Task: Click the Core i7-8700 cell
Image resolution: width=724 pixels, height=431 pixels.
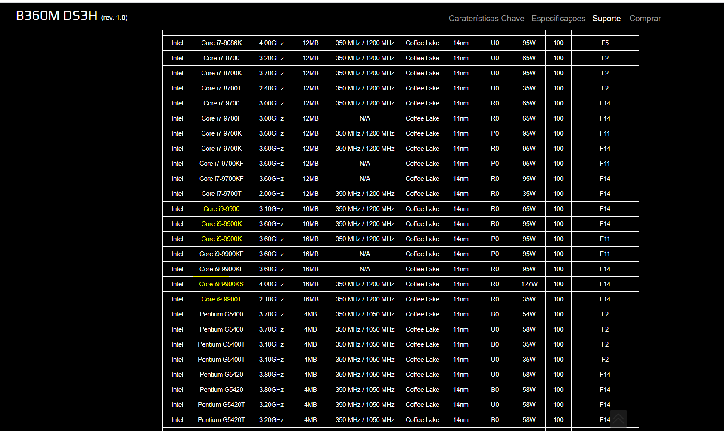Action: pyautogui.click(x=221, y=58)
